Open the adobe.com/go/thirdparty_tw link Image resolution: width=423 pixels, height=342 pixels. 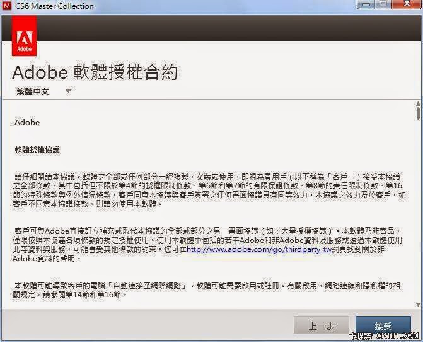tap(259, 249)
